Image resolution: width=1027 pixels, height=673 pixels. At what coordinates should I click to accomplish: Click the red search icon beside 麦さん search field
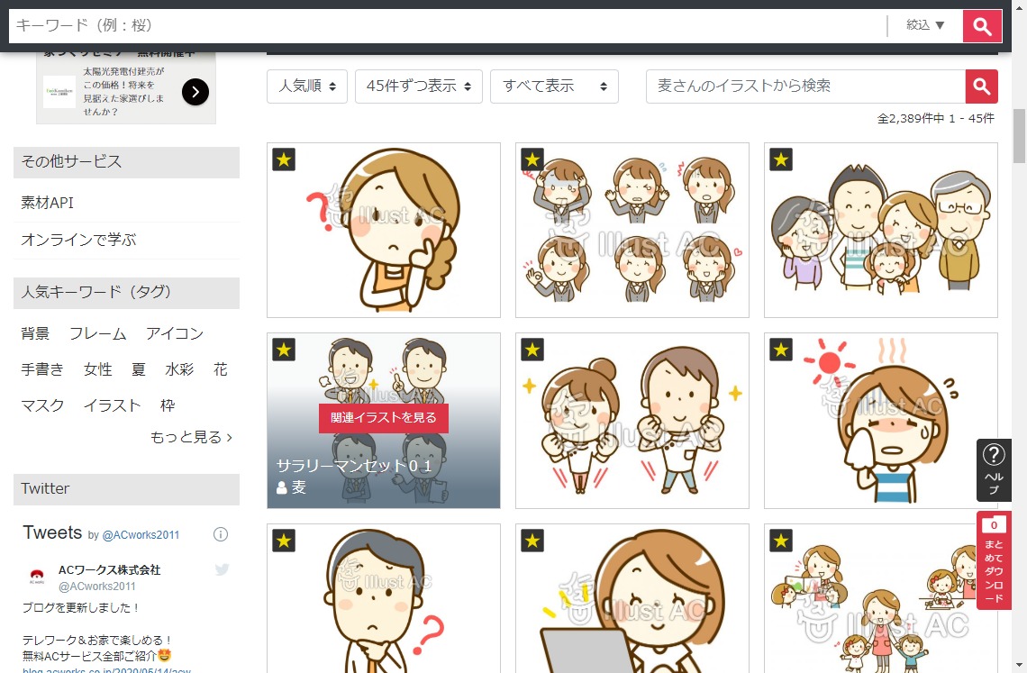(981, 86)
